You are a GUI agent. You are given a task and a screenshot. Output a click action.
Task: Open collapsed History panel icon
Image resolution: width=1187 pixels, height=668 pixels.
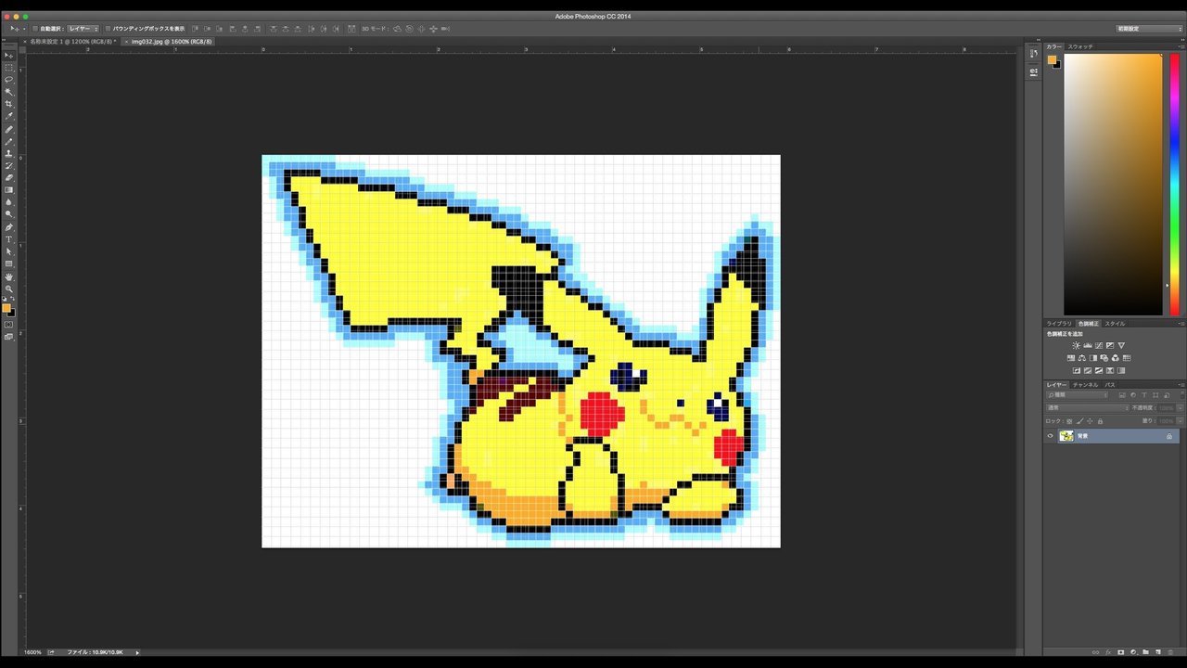(x=1034, y=54)
